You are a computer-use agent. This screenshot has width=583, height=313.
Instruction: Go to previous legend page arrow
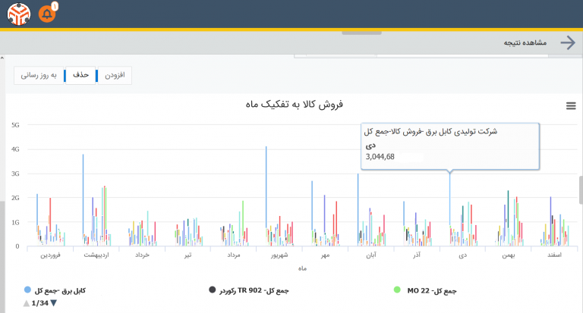[x=27, y=303]
